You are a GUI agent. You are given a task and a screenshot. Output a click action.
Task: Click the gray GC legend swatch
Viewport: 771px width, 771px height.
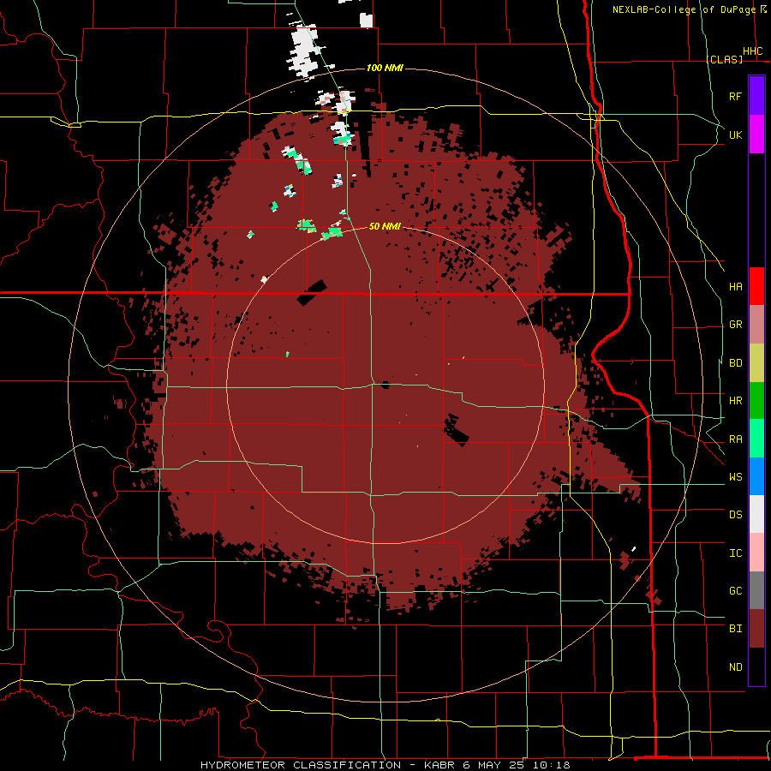(756, 590)
